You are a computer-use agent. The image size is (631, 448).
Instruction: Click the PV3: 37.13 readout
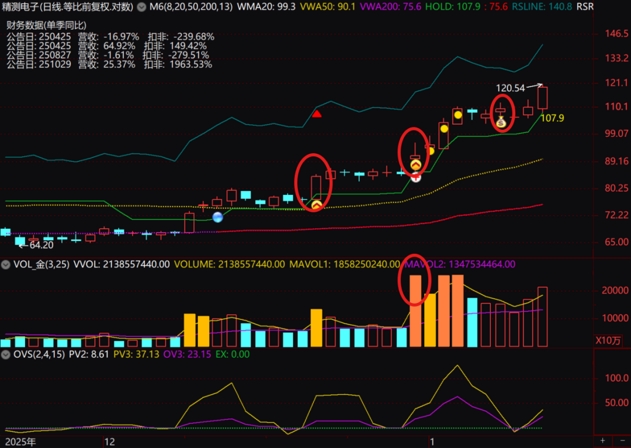click(x=136, y=354)
